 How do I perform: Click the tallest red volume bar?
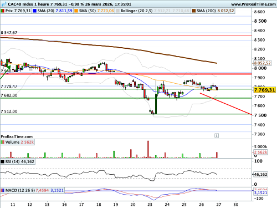[148, 149]
